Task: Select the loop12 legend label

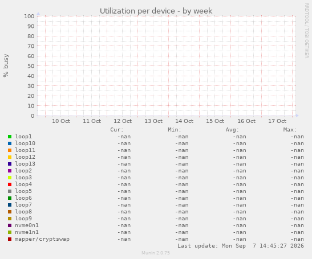Action: pyautogui.click(x=25, y=157)
